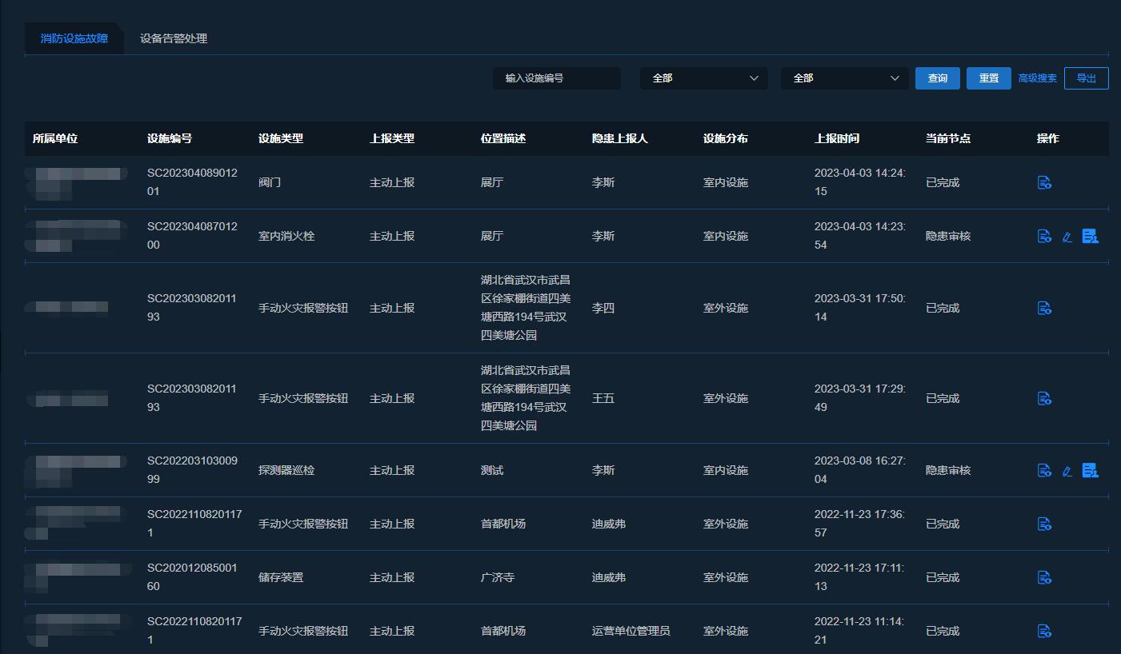Click the 重置 reset button

point(989,78)
